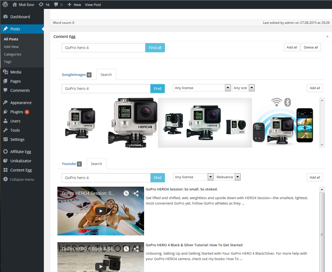Open the Any size dropdown

243,88
